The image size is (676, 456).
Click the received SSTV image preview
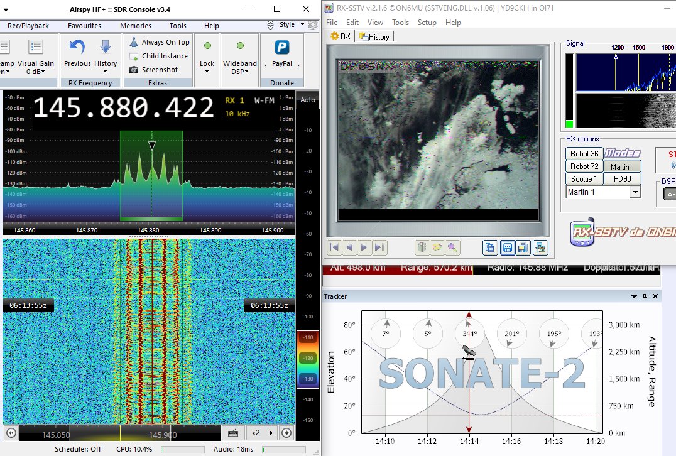[439, 141]
